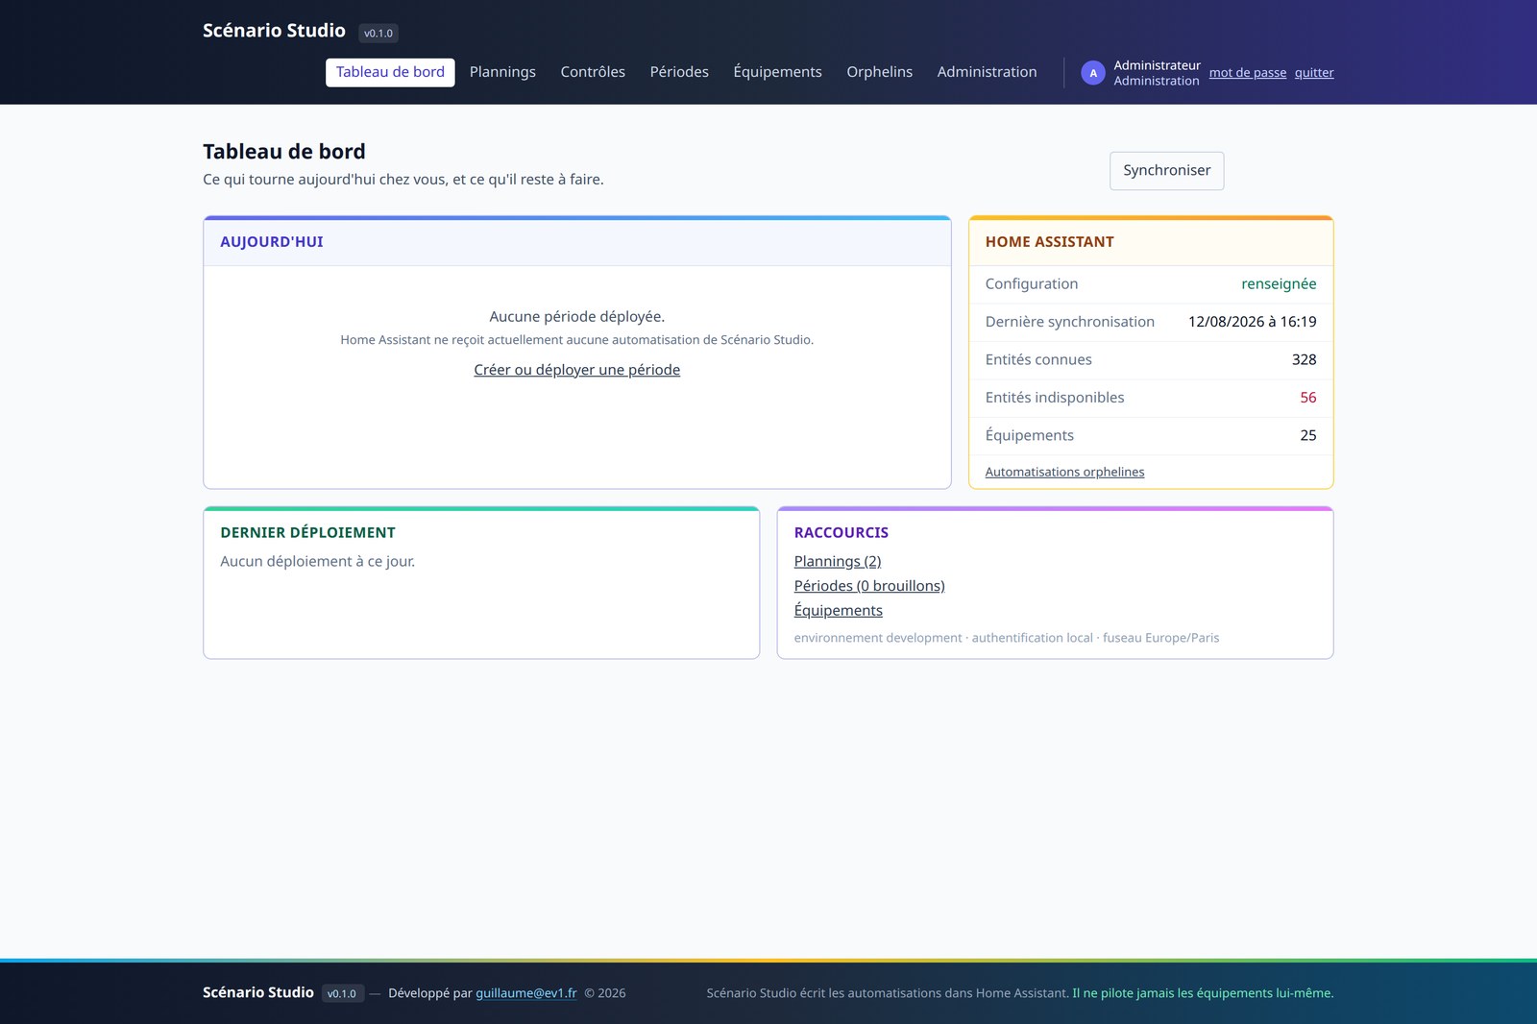Open the Tableau de bord tab
This screenshot has height=1024, width=1537.
(390, 72)
